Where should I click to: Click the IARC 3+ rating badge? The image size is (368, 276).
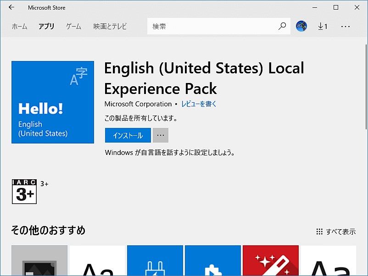[24, 192]
